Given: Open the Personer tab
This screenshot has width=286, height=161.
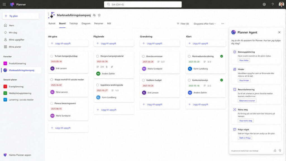Looking at the screenshot, I should 99,23.
